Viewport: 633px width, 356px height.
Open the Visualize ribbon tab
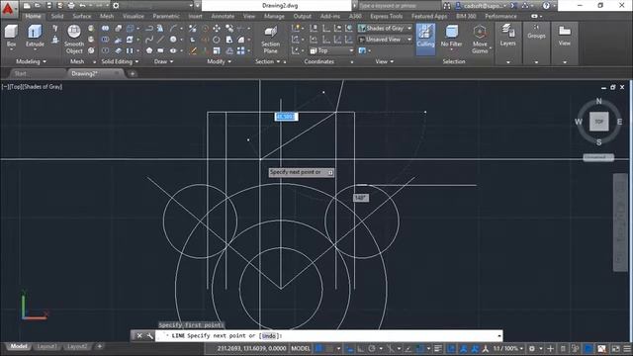(134, 16)
